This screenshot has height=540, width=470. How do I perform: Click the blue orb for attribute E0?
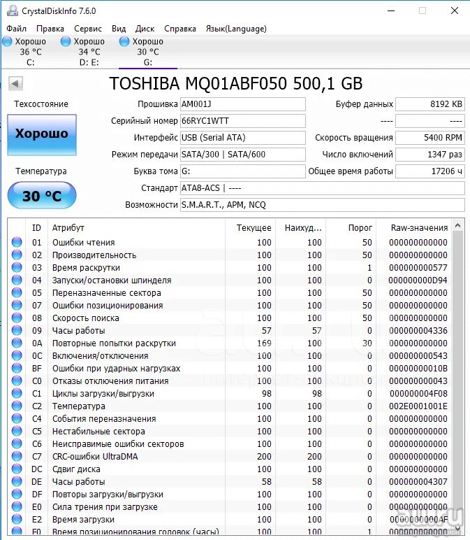17,506
